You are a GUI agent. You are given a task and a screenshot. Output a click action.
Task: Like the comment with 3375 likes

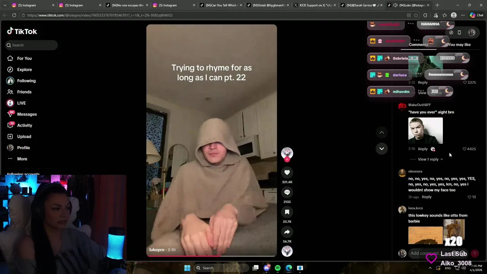[x=465, y=82]
